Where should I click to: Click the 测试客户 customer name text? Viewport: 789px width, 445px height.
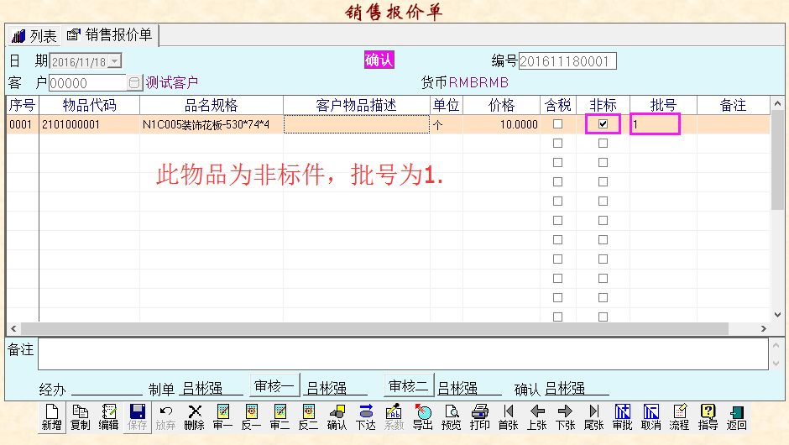pyautogui.click(x=171, y=82)
